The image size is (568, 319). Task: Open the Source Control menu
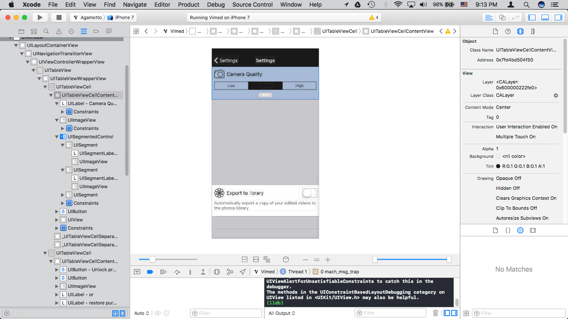point(253,5)
